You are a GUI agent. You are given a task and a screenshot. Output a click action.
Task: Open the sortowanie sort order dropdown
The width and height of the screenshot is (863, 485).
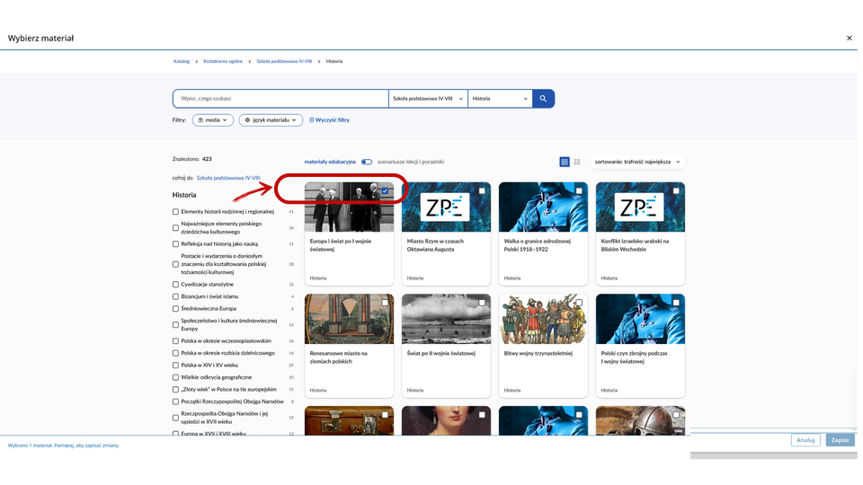(x=637, y=163)
